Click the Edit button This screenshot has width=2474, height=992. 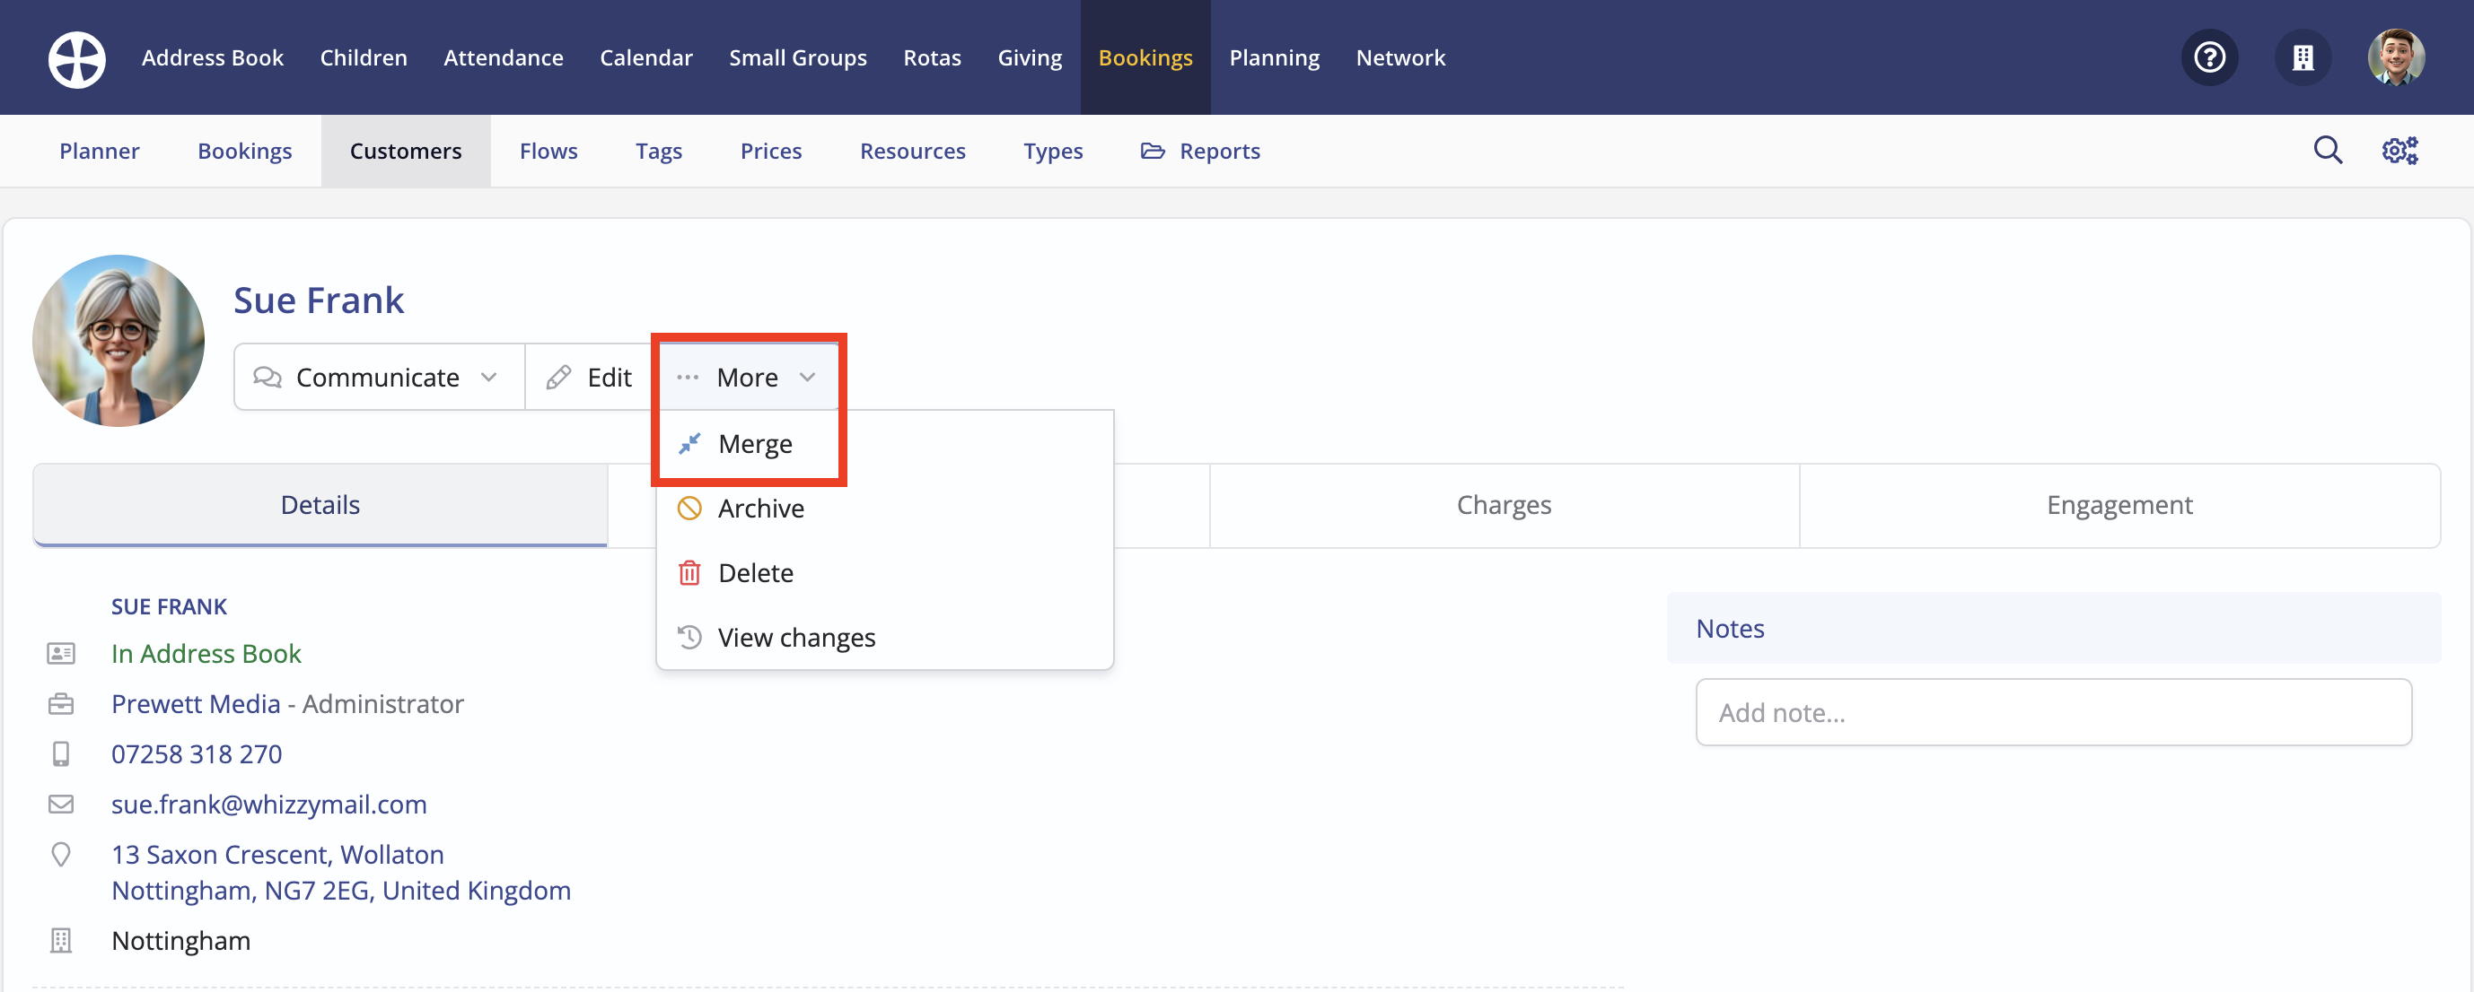click(x=589, y=377)
